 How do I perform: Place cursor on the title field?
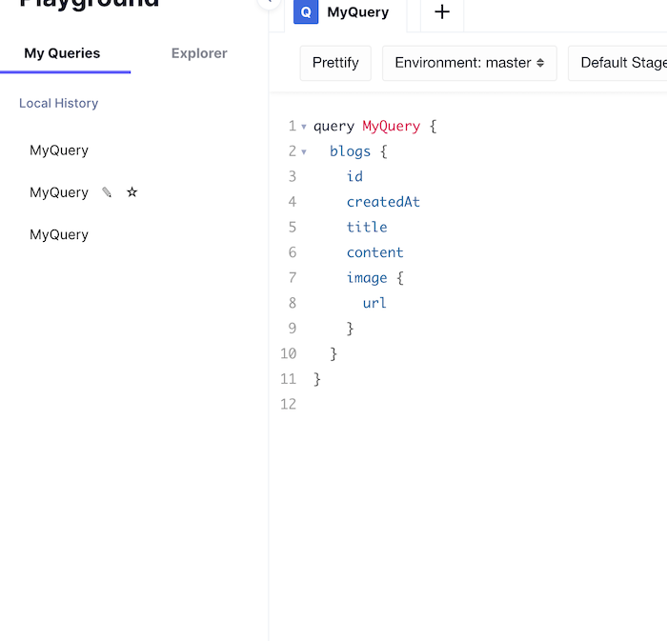pos(367,227)
